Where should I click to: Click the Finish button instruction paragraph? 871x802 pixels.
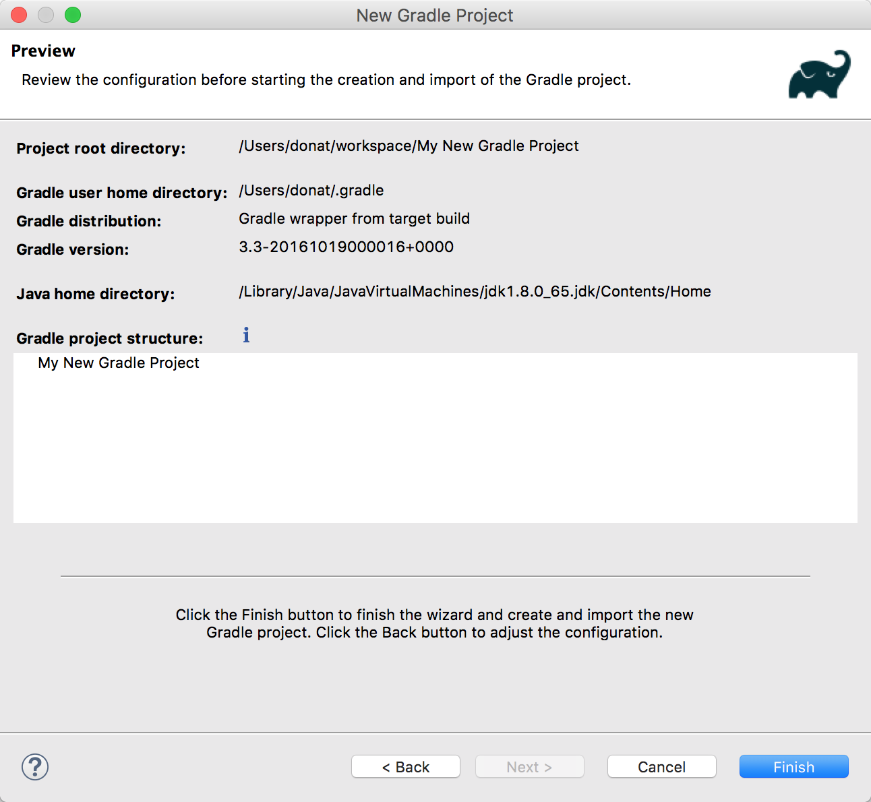click(x=435, y=623)
